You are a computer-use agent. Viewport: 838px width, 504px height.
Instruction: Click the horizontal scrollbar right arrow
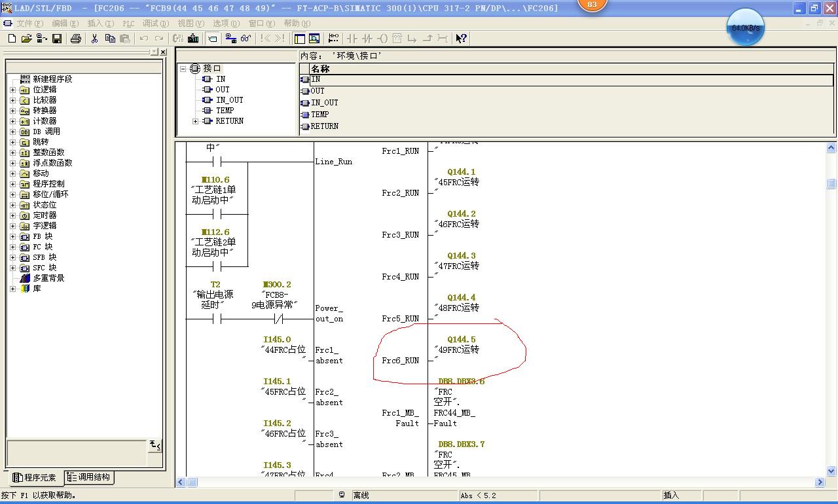[x=820, y=482]
